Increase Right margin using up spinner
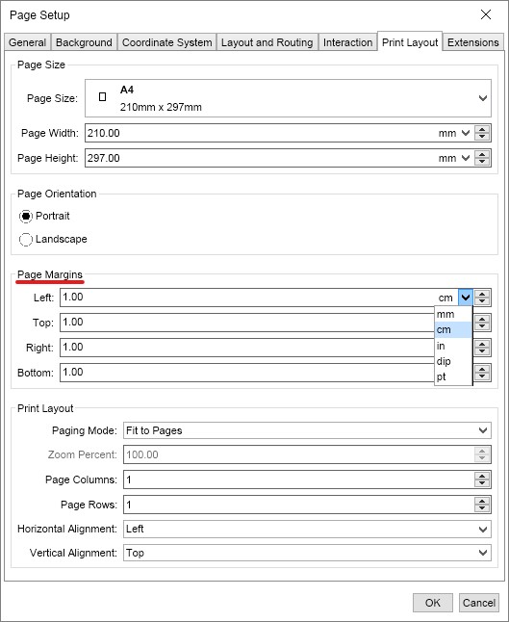The width and height of the screenshot is (509, 622). coord(482,344)
